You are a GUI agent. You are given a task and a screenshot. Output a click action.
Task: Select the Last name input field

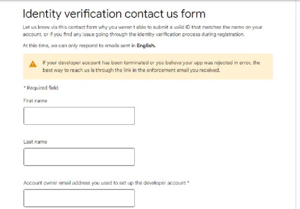79,157
